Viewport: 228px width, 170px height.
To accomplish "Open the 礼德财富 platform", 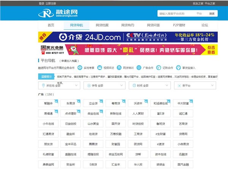I will pos(48,154).
